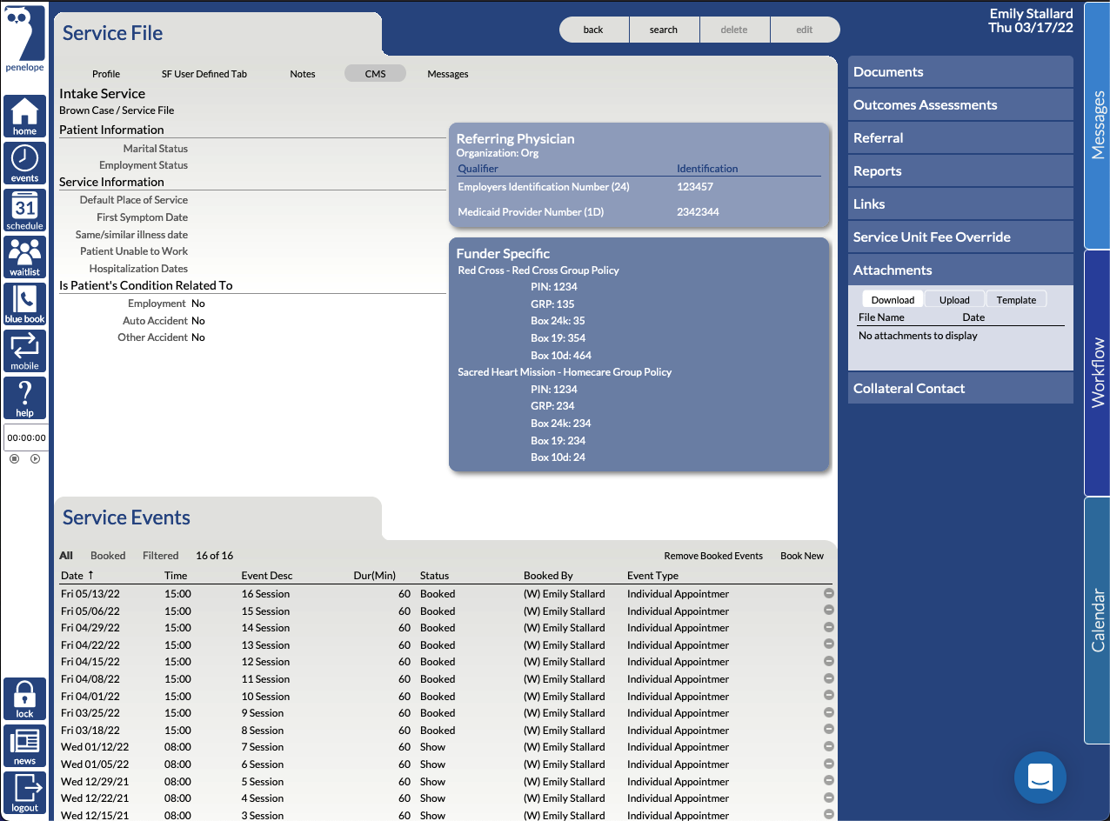Screen dimensions: 1110x821
Task: Remove the 16 Session booked event
Action: [829, 593]
